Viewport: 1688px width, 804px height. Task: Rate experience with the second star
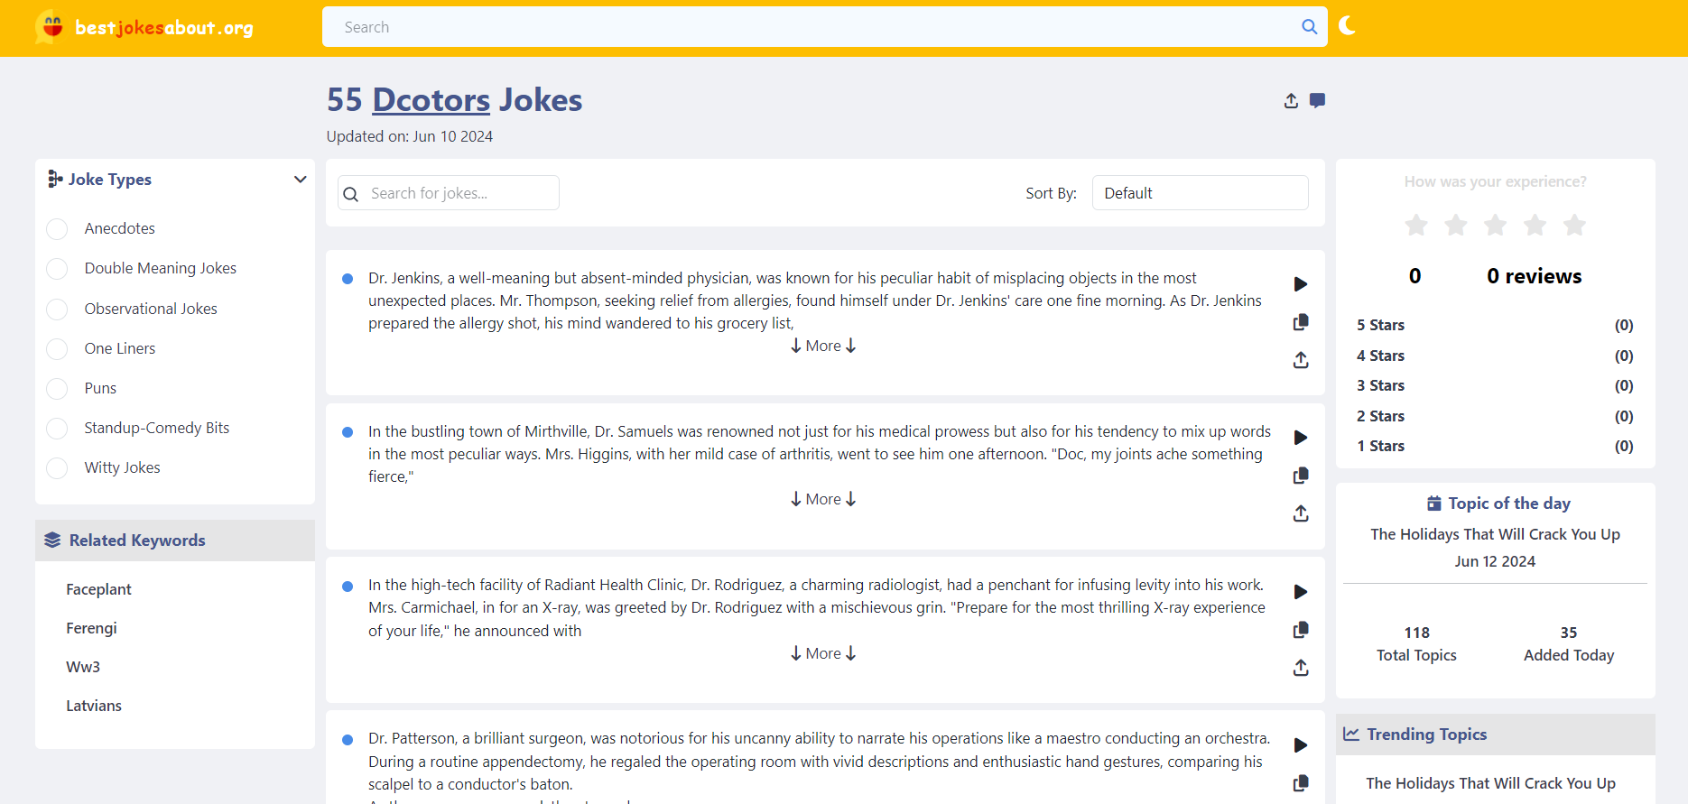(x=1456, y=225)
